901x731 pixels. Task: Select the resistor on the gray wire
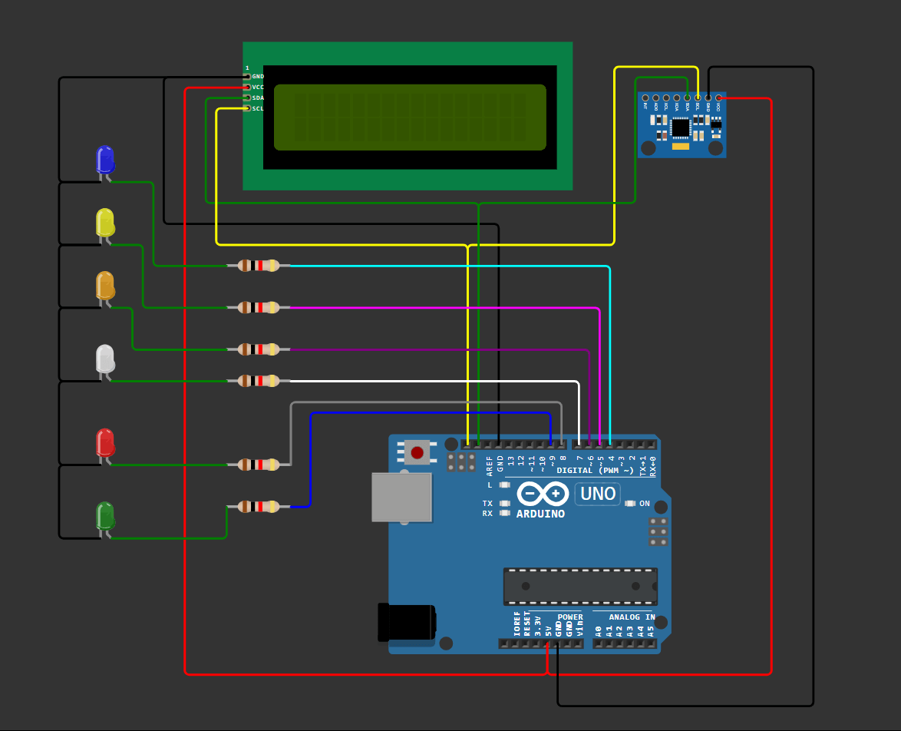click(x=259, y=465)
